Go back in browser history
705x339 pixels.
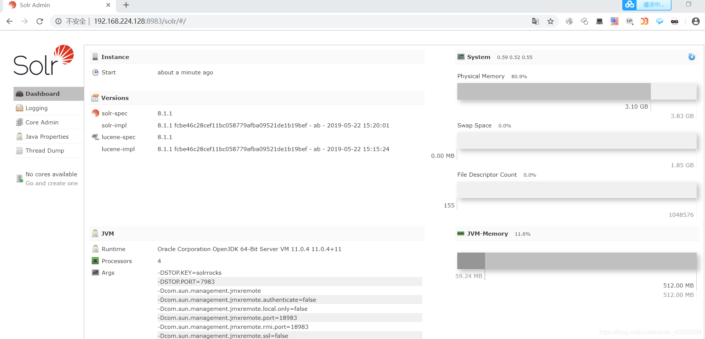click(10, 21)
